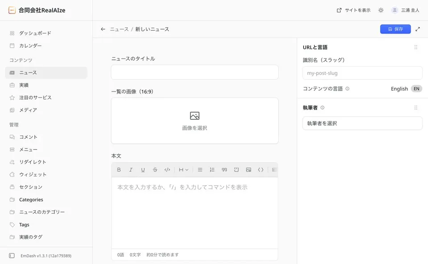Expand editor to fullscreen
The height and width of the screenshot is (264, 428).
tap(418, 29)
